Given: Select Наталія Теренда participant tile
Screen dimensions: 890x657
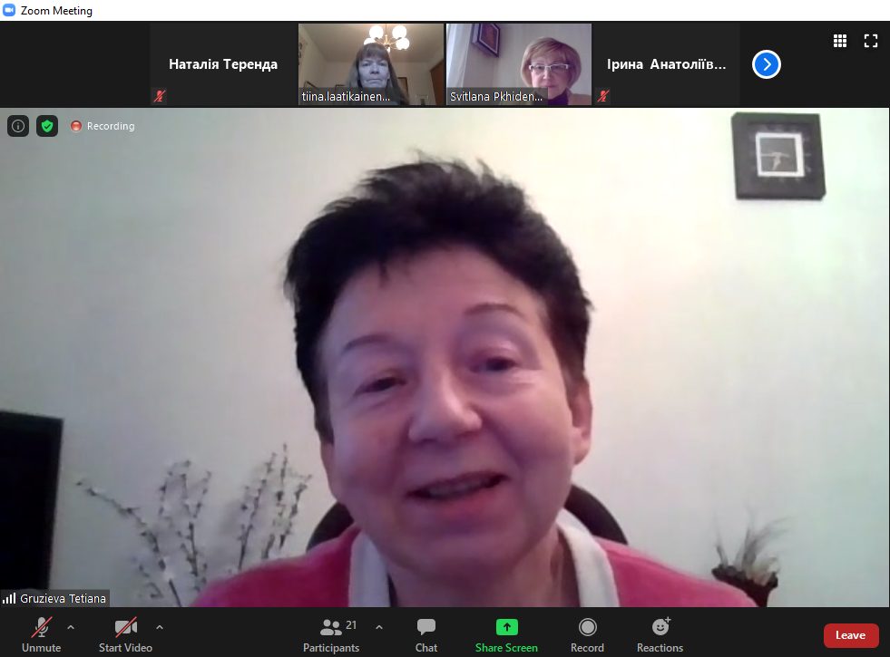Looking at the screenshot, I should 223,64.
